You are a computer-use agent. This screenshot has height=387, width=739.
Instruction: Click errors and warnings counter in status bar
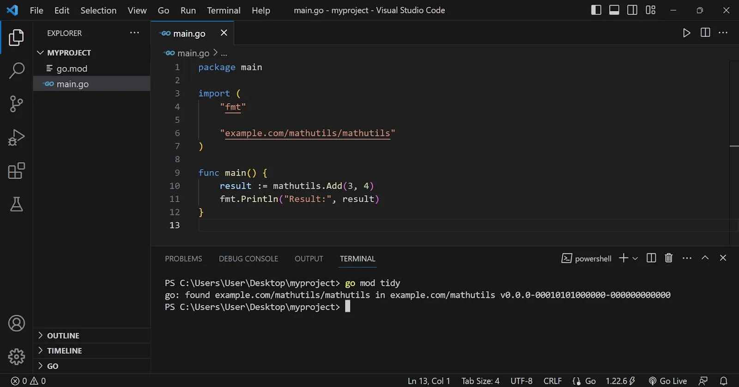28,381
